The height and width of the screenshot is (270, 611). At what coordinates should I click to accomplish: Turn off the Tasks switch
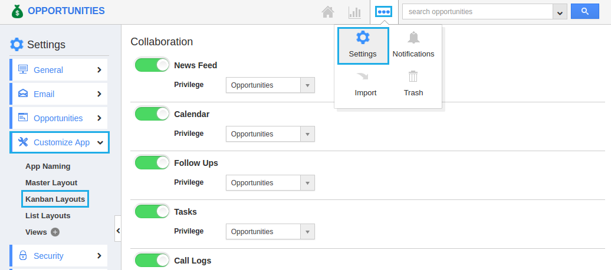coord(152,211)
